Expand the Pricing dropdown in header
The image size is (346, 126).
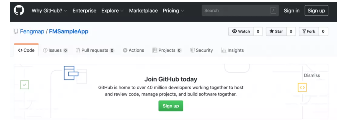point(174,11)
